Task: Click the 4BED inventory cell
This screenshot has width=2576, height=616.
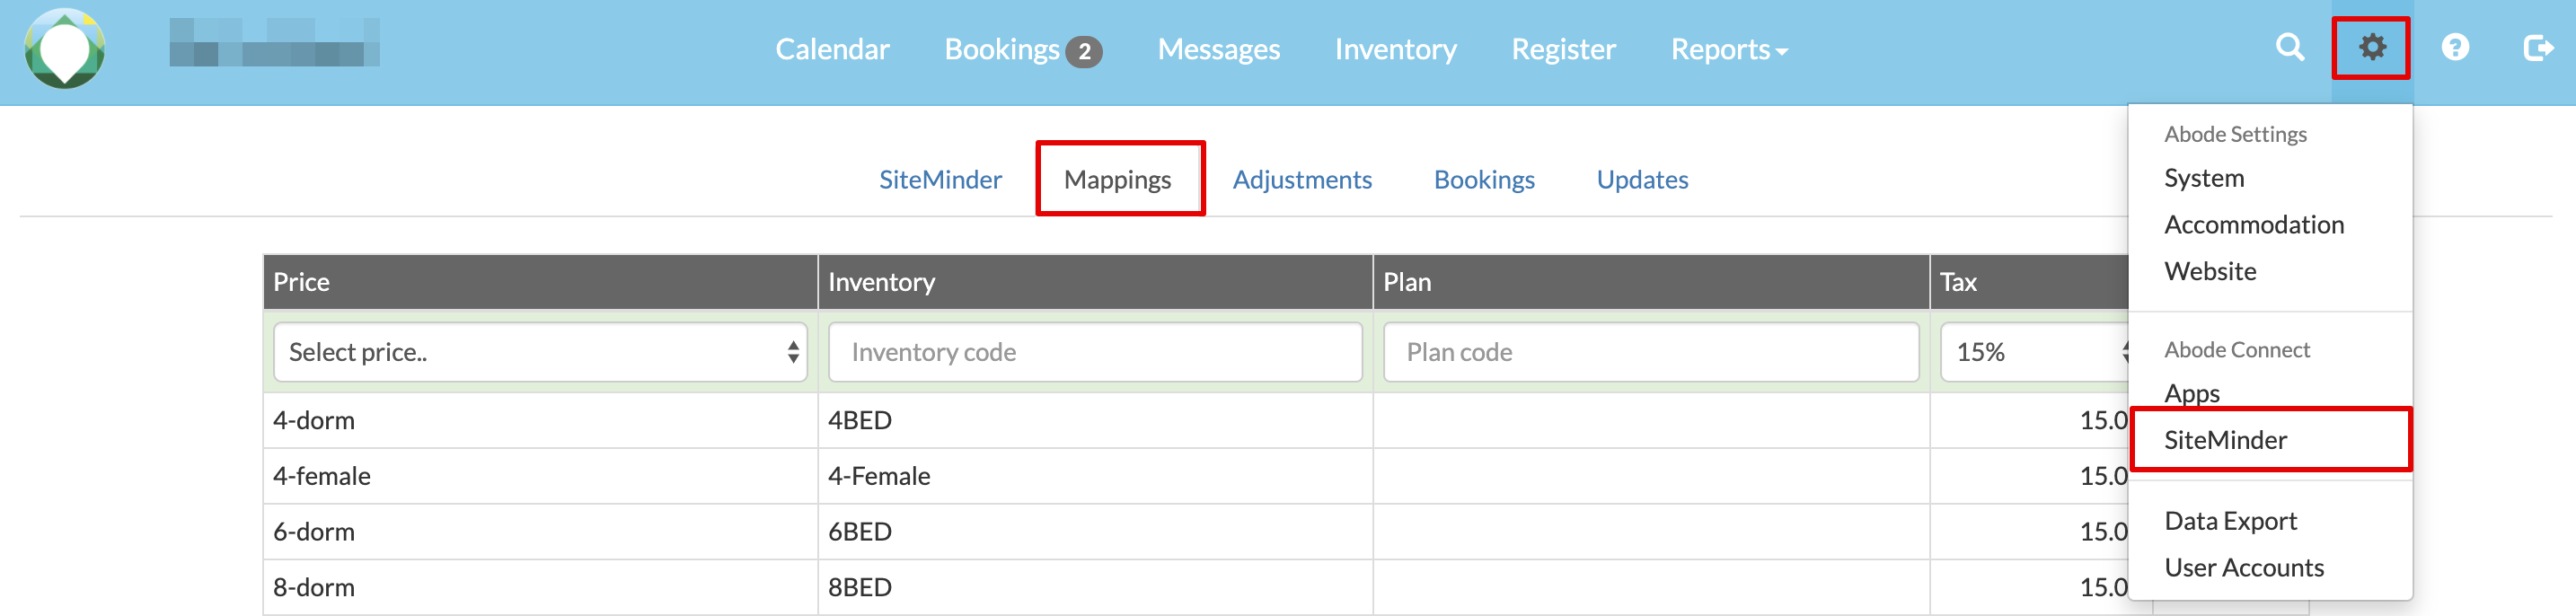Action: tap(1095, 420)
